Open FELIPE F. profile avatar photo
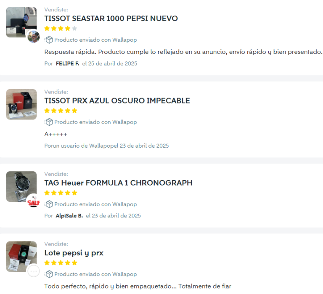 tap(34, 37)
